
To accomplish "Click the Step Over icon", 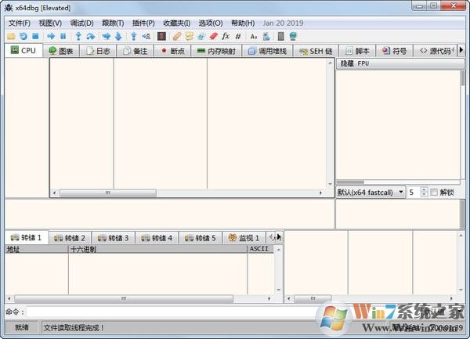I will (x=91, y=36).
